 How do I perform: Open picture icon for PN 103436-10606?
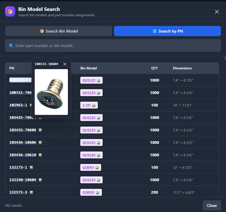[40, 143]
